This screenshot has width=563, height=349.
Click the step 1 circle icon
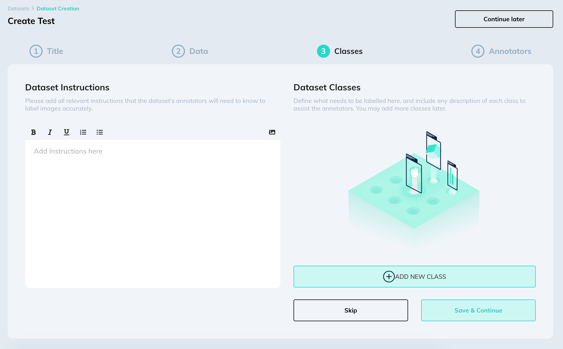[x=36, y=51]
